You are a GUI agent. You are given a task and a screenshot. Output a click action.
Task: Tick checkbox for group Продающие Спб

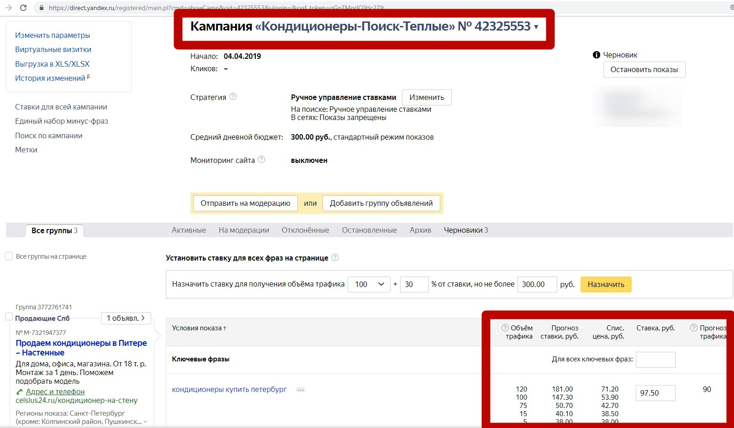click(9, 316)
